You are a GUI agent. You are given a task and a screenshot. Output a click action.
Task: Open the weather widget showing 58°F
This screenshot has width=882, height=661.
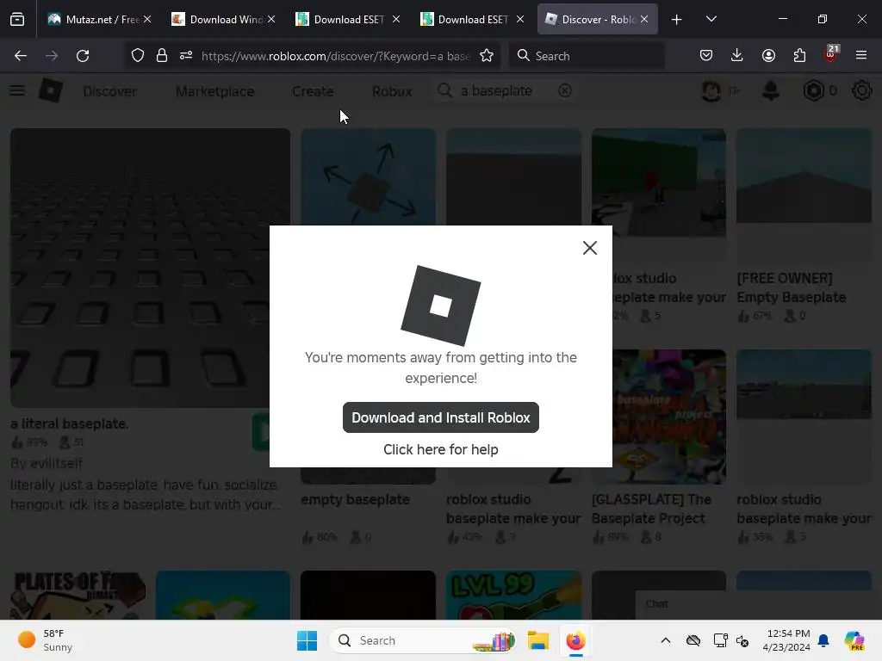[45, 640]
